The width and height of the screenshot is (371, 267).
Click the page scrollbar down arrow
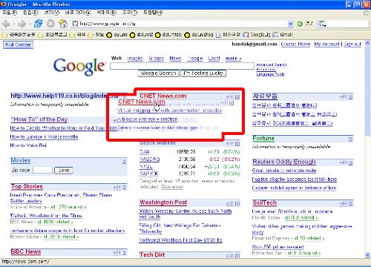point(367,255)
